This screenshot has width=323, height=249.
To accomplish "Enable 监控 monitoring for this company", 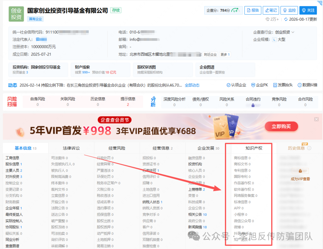I will point(289,10).
